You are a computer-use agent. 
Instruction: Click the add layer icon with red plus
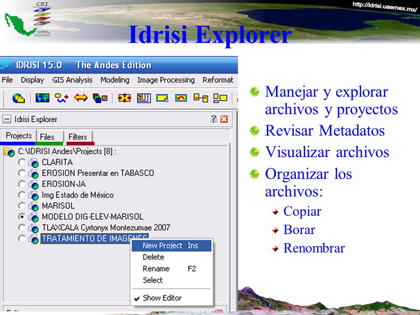(62, 98)
